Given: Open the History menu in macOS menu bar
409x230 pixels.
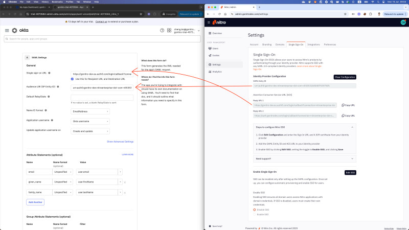Looking at the screenshot, I should point(45,2).
